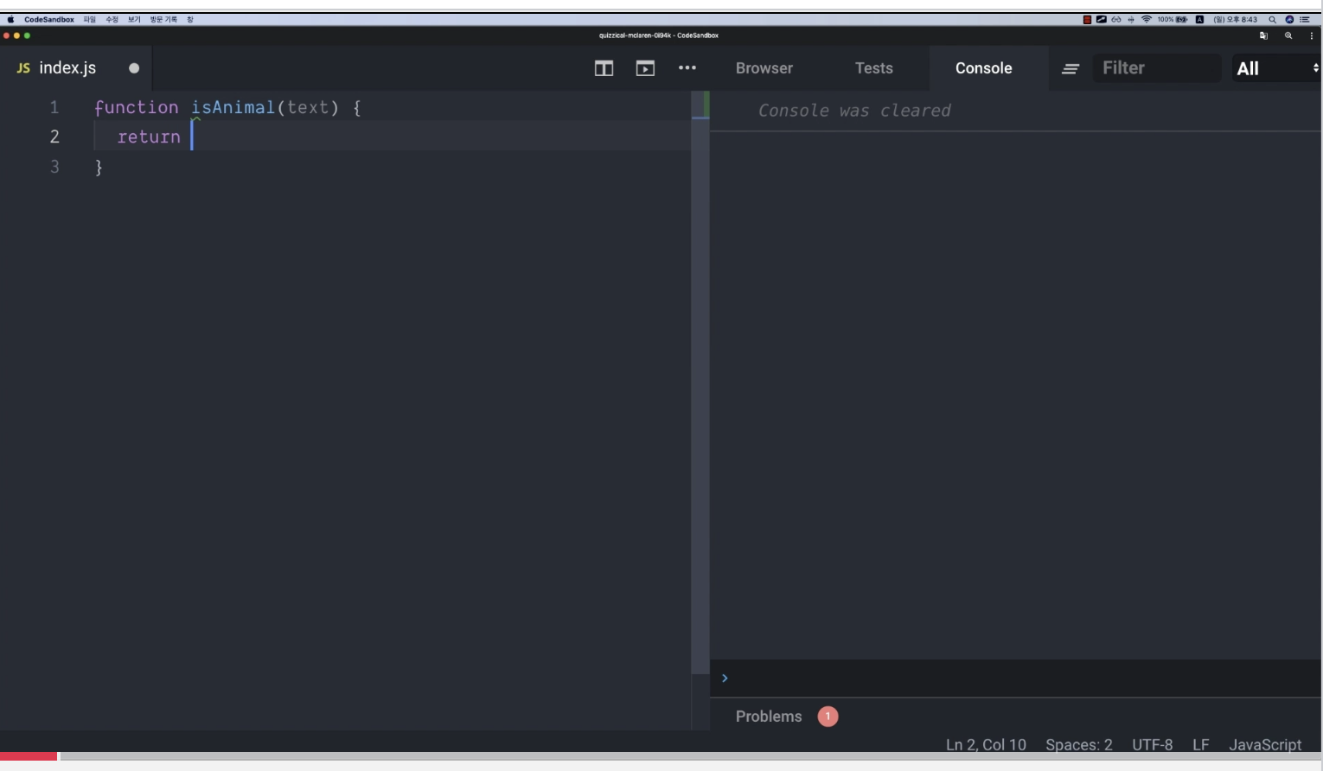
Task: Click the translate page icon in title bar
Action: tap(1263, 35)
